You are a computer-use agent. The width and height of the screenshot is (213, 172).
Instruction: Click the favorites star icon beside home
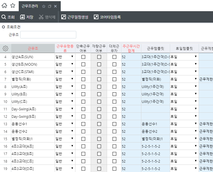13,6
